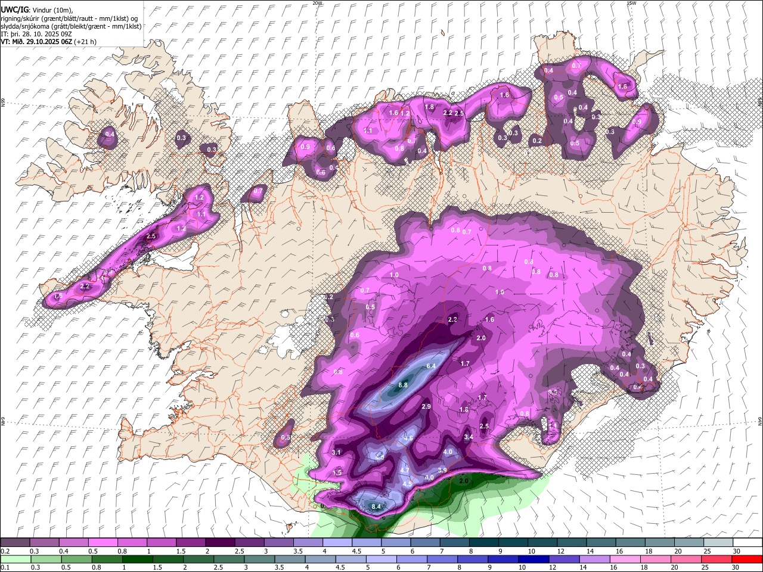763x572 pixels.
Task: Click the pale grey 25 swatch in top legend row
Action: (x=717, y=542)
